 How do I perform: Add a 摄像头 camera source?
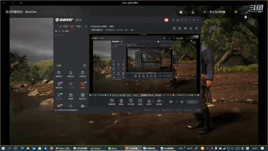point(121,102)
